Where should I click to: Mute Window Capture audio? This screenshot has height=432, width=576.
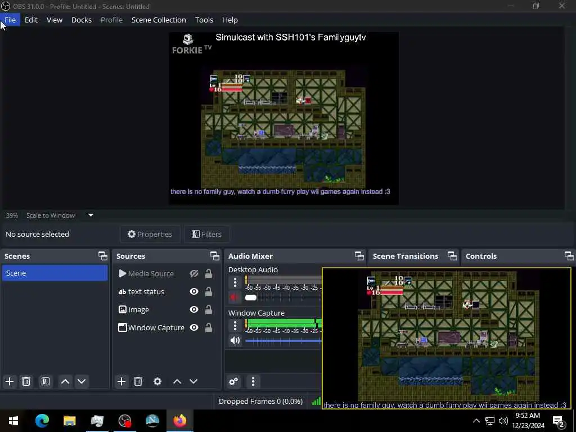click(x=235, y=340)
